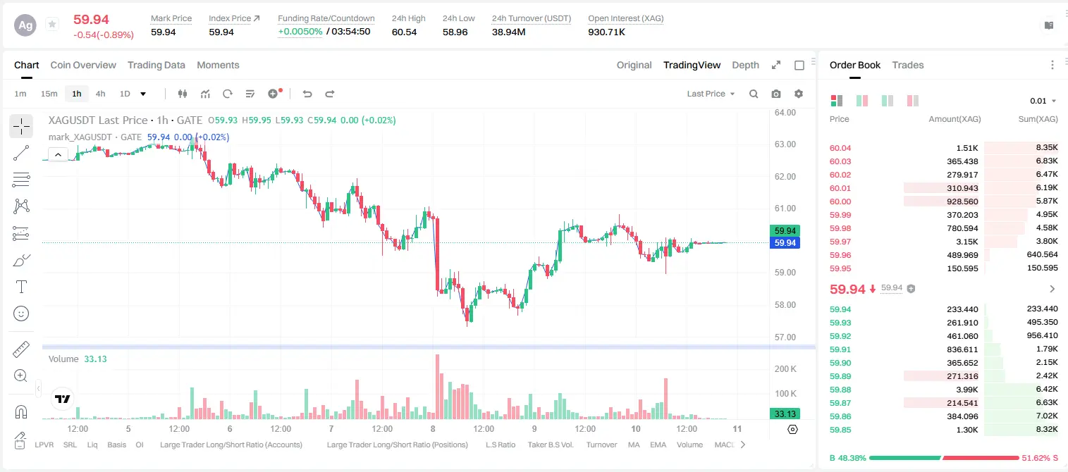
Task: Open the 0.01 price precision dropdown
Action: click(1043, 101)
